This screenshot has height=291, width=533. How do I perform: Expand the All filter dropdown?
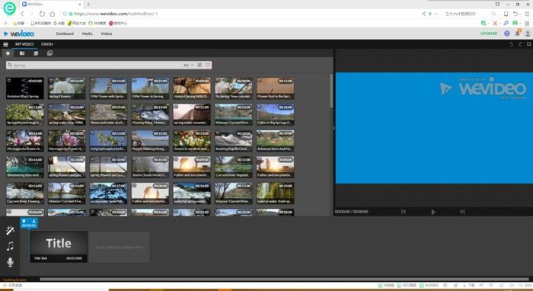[x=188, y=65]
